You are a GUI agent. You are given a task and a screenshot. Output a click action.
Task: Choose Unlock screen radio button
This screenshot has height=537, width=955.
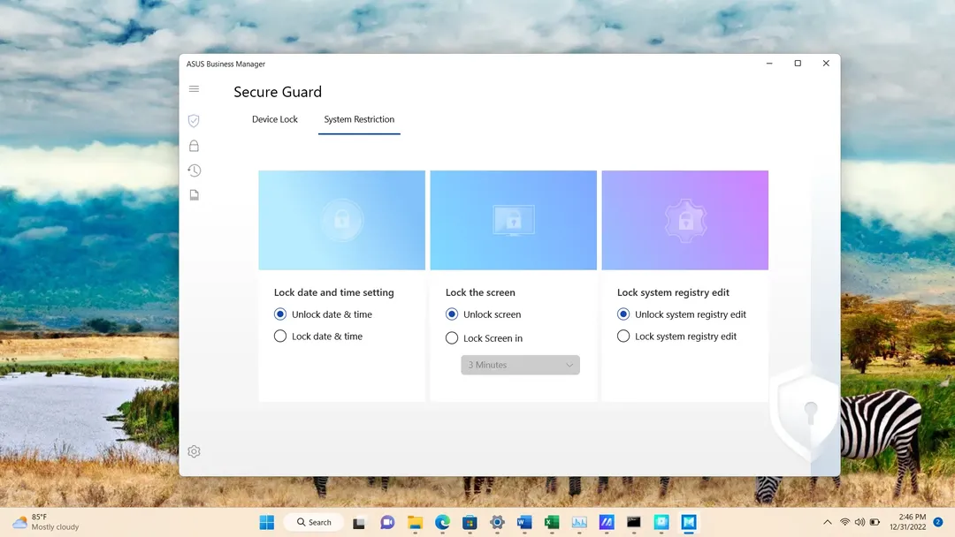click(452, 314)
